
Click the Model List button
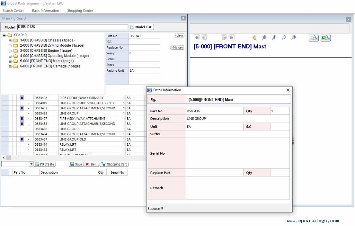click(141, 27)
